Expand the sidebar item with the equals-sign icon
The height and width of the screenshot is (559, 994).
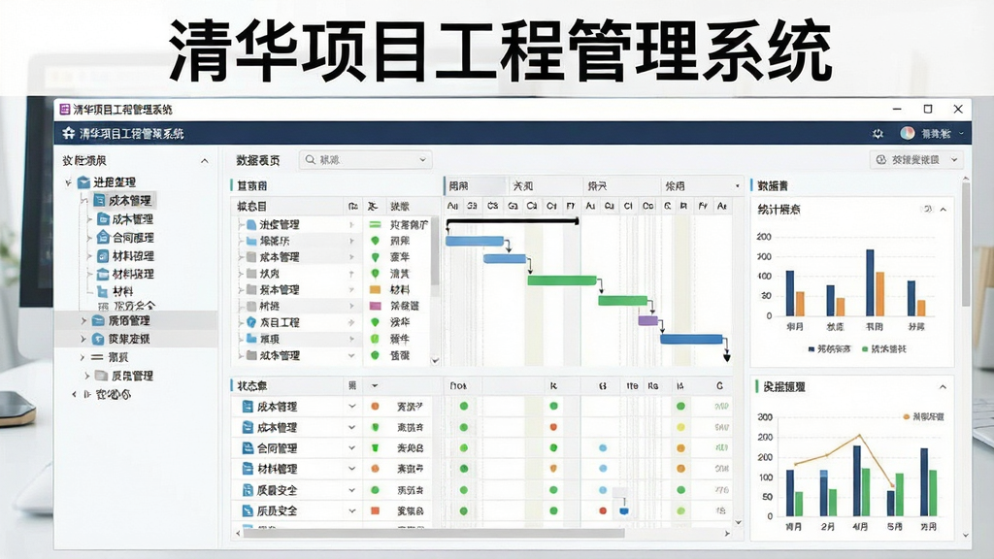(x=82, y=357)
